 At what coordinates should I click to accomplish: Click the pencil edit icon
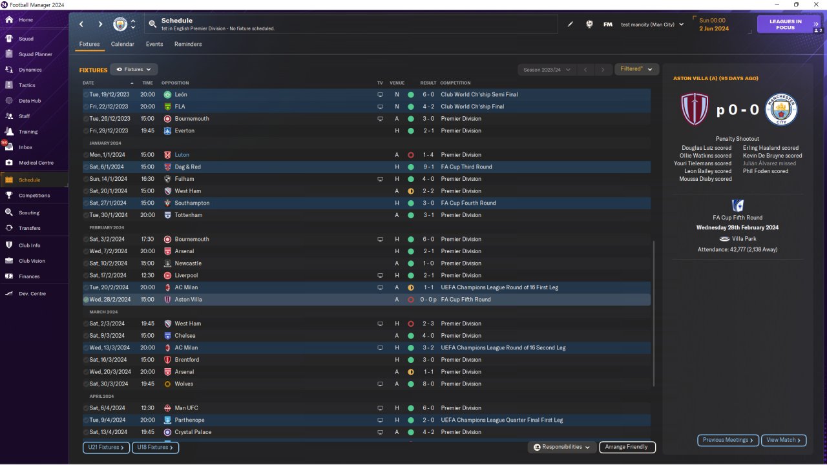pyautogui.click(x=571, y=25)
